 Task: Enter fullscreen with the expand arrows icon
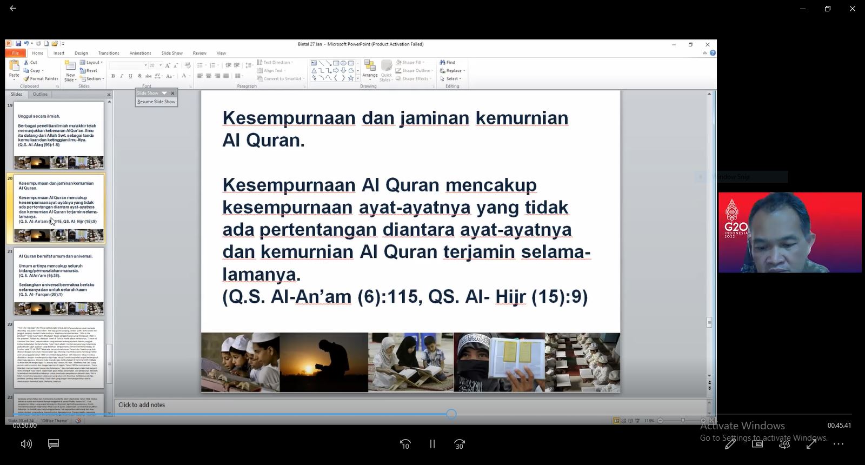(811, 444)
